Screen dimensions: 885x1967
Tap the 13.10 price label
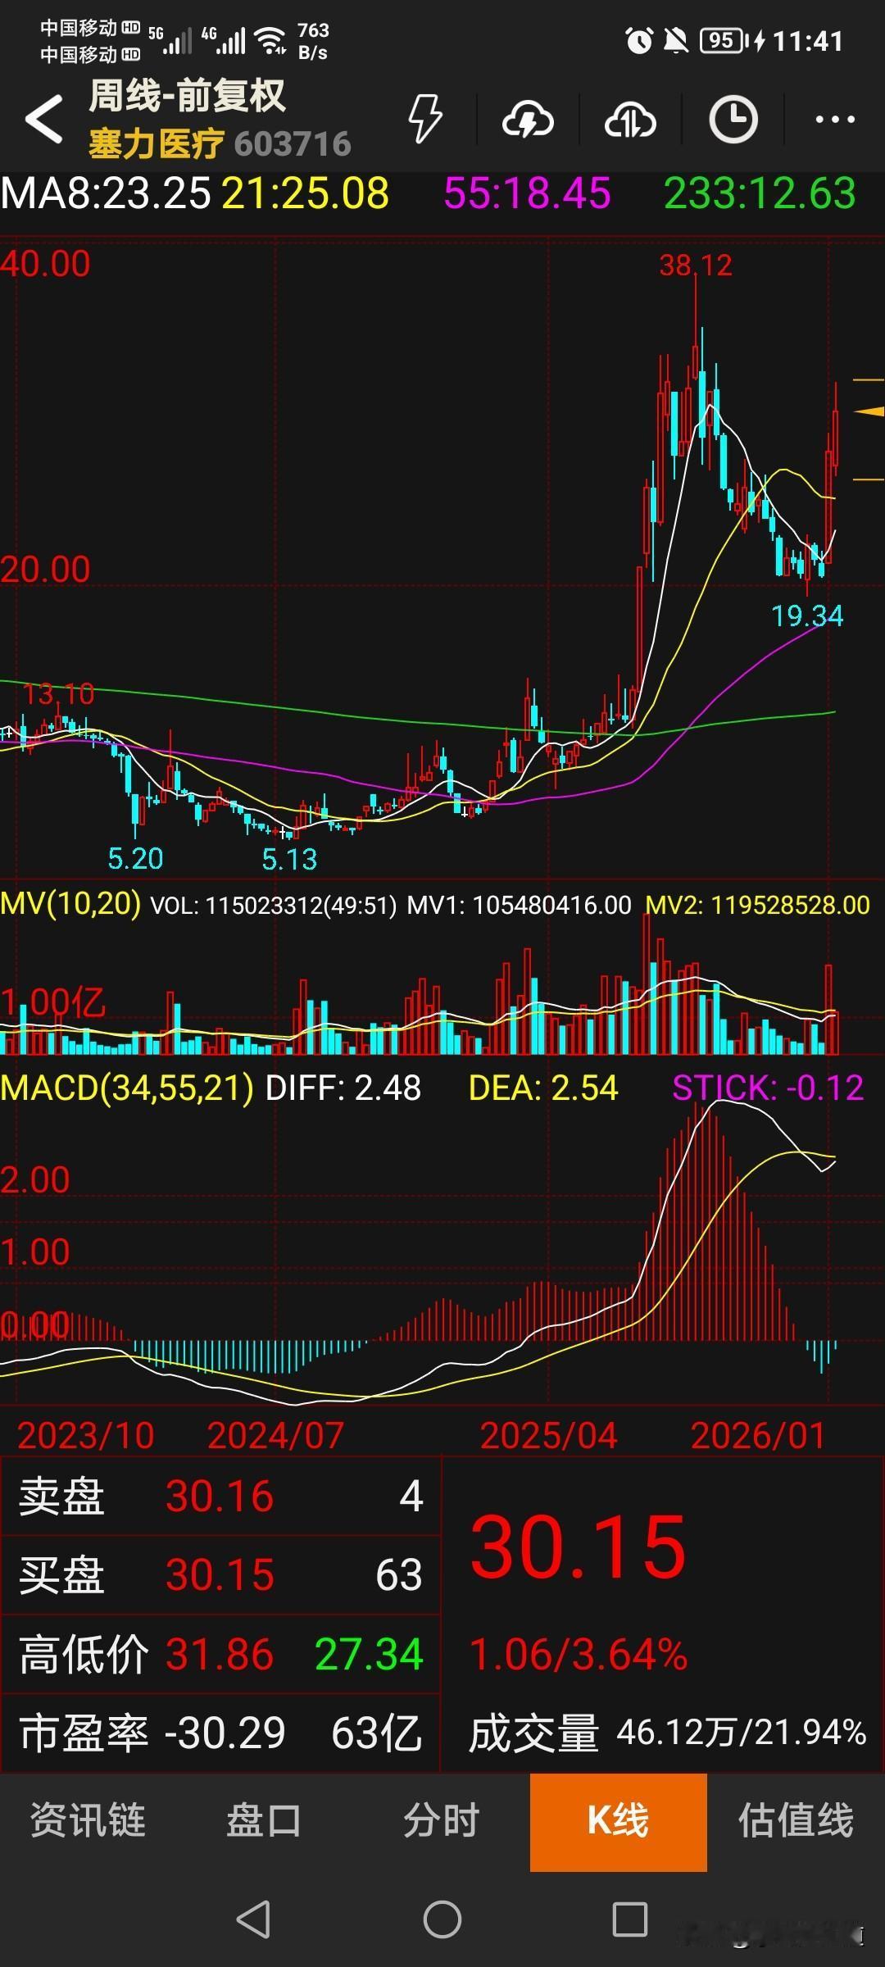58,694
